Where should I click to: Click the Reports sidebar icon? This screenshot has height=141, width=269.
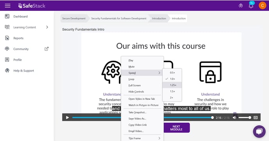(7, 38)
